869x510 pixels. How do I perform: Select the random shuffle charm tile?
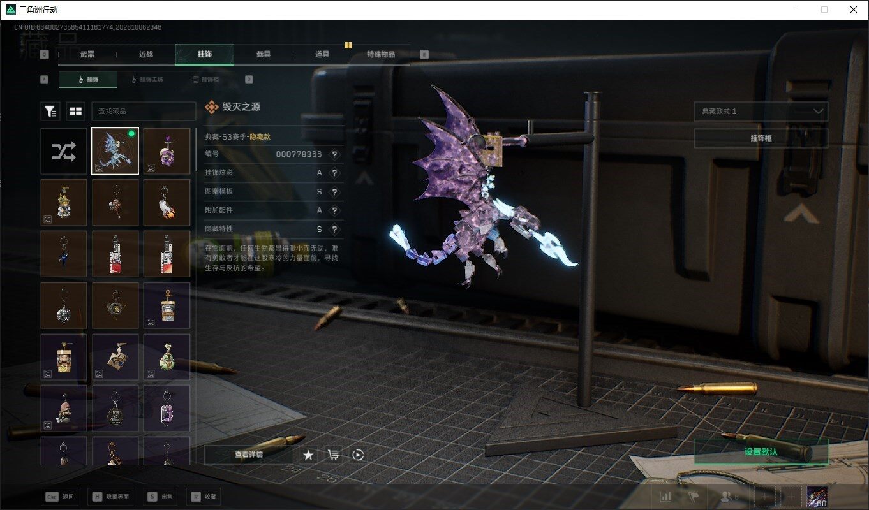tap(64, 151)
